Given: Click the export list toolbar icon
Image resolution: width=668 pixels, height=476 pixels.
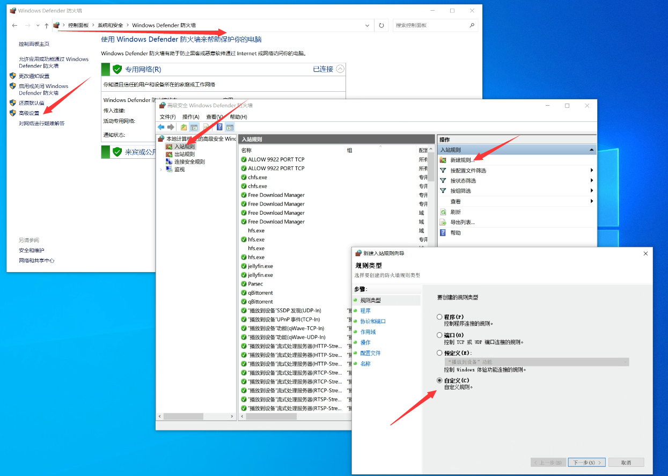Looking at the screenshot, I should [x=207, y=127].
